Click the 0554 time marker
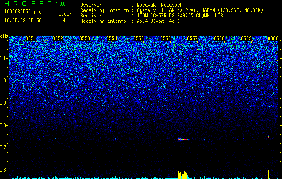The height and width of the screenshot is (179, 282). [112, 38]
